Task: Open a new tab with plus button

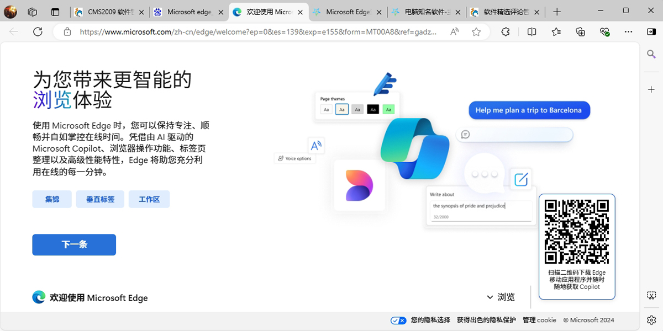Action: pos(557,12)
